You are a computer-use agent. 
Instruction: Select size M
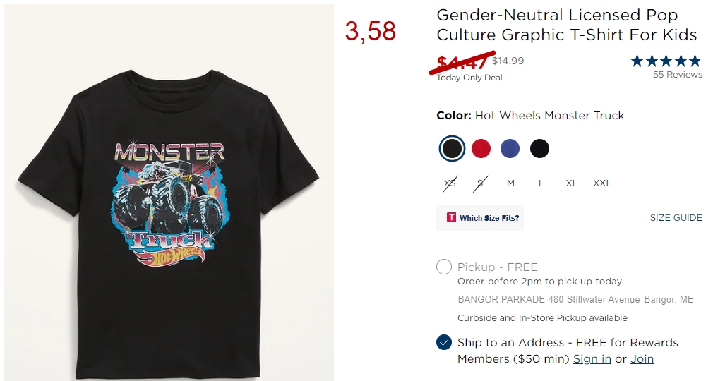[x=510, y=183]
